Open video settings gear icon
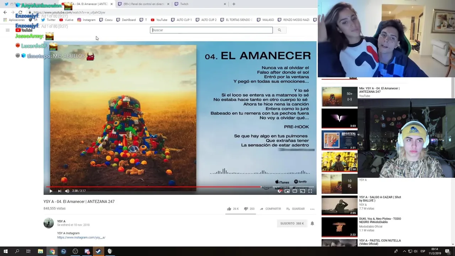The height and width of the screenshot is (256, 455). (x=279, y=191)
